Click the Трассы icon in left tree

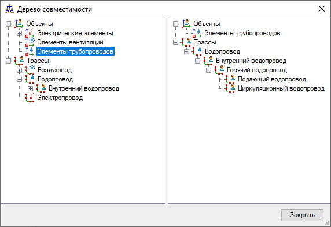pyautogui.click(x=19, y=61)
